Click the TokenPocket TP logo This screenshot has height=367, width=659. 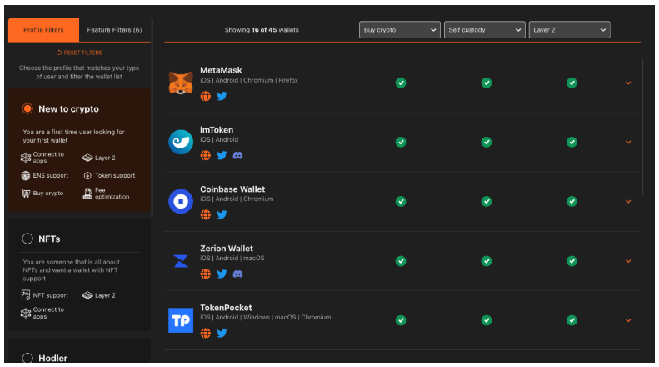[x=181, y=320]
